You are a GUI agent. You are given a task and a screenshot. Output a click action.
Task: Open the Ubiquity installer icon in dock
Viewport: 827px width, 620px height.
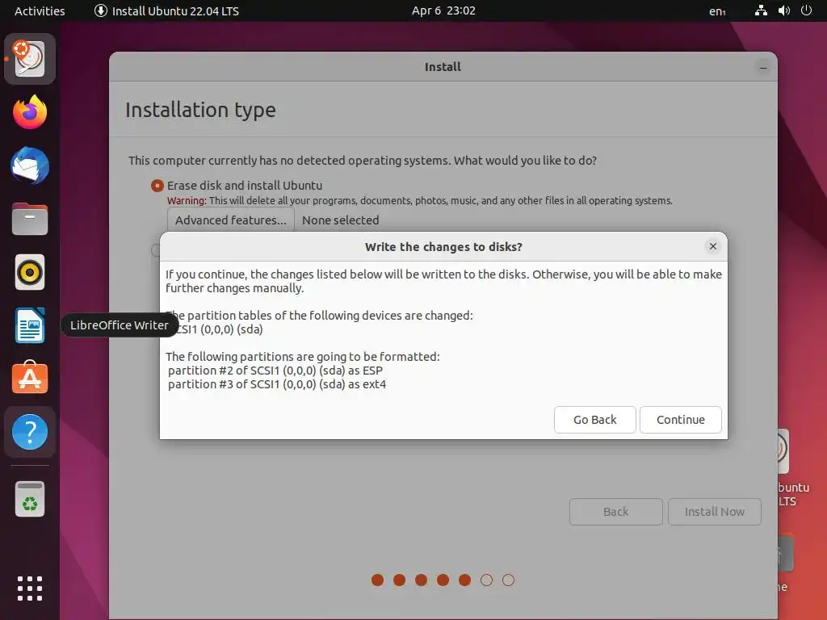click(x=30, y=58)
